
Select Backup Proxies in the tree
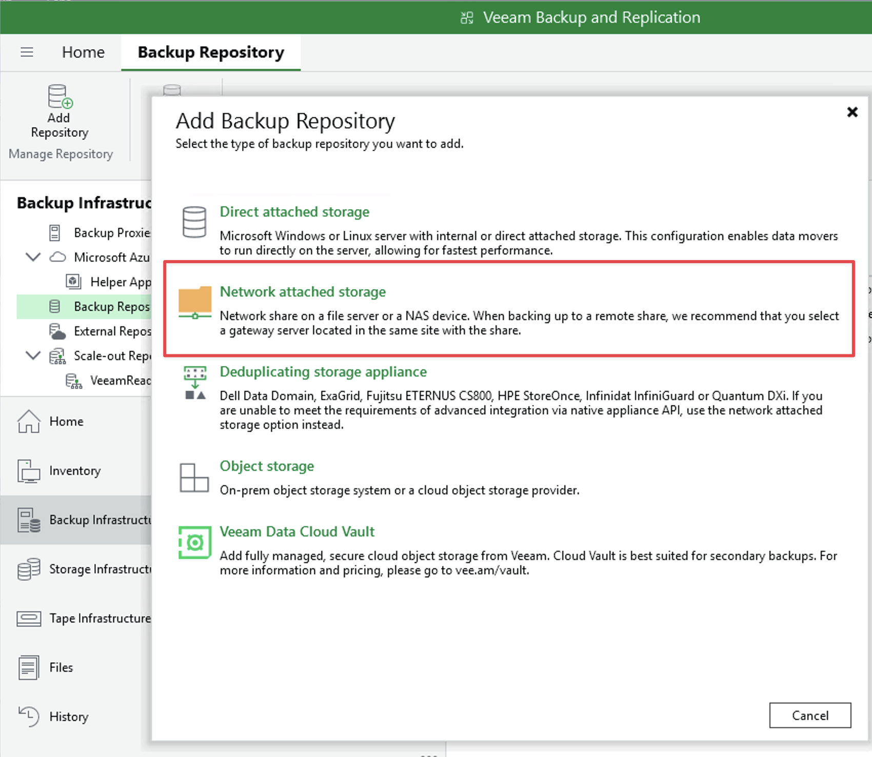click(111, 233)
